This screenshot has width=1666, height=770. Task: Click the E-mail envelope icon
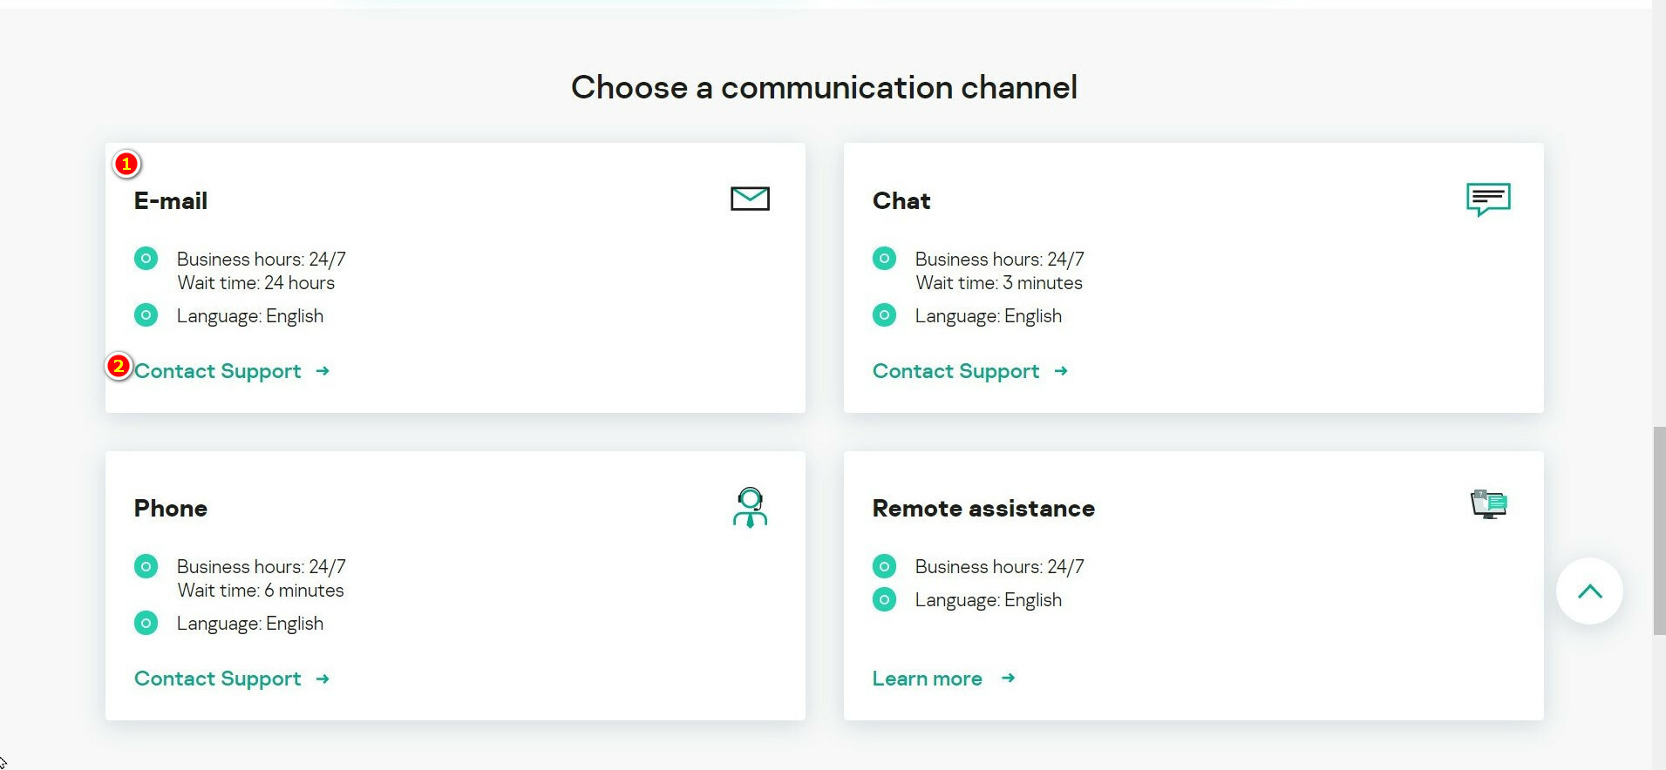(x=750, y=199)
